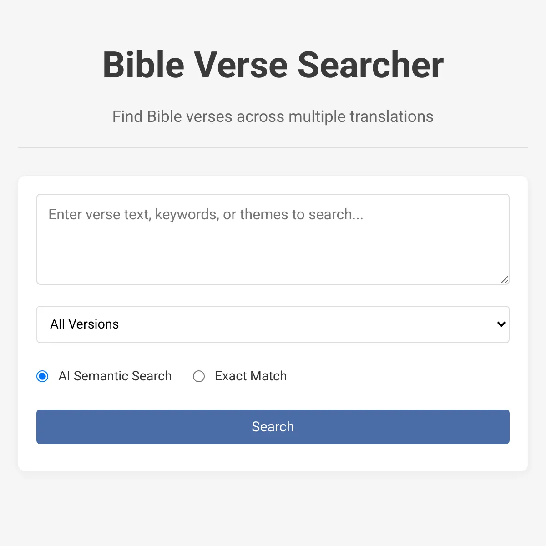Click the chevron arrow on versions selector

[x=501, y=324]
